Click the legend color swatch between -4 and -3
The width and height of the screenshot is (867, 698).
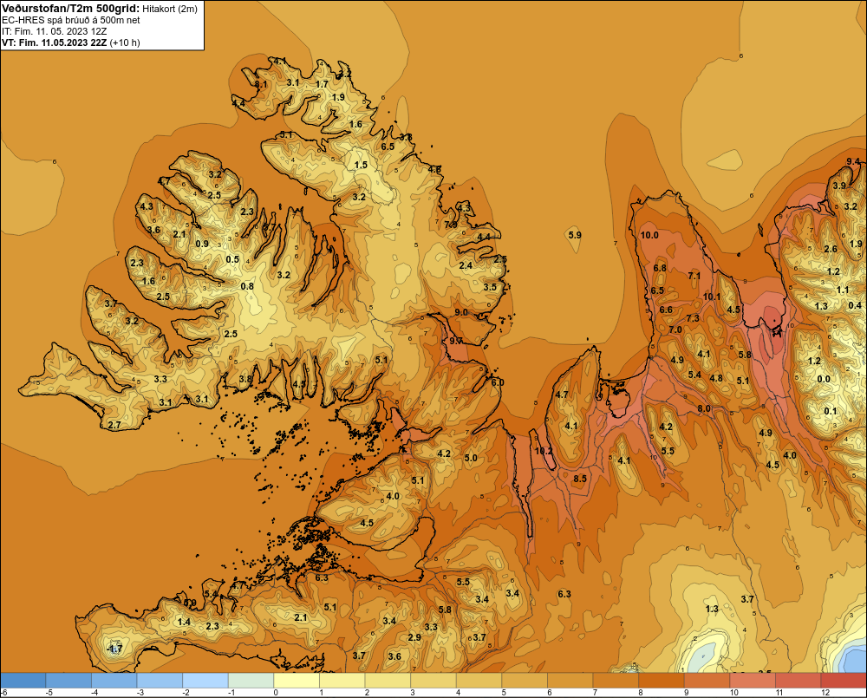tap(114, 681)
